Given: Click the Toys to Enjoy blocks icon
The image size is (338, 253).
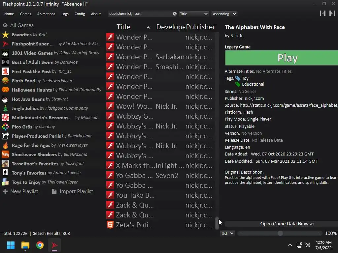Looking at the screenshot, I should point(5,182).
